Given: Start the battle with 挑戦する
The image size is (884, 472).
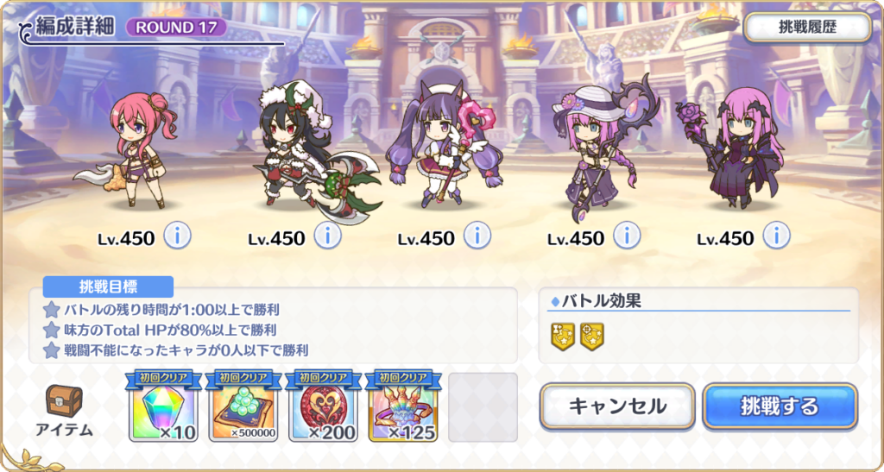Looking at the screenshot, I should (x=780, y=406).
